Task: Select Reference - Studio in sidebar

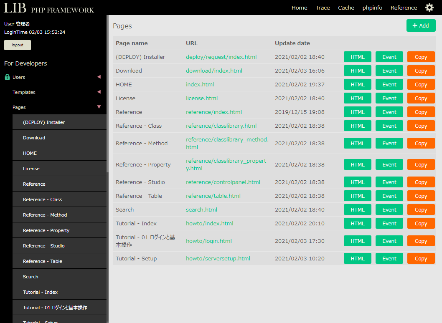Action: point(44,246)
